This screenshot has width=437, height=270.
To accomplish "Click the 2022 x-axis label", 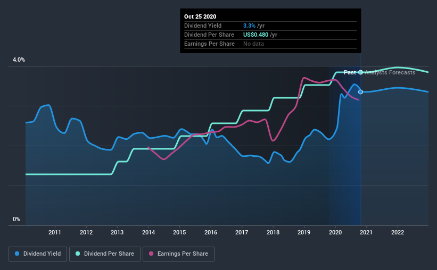I will coord(398,232).
